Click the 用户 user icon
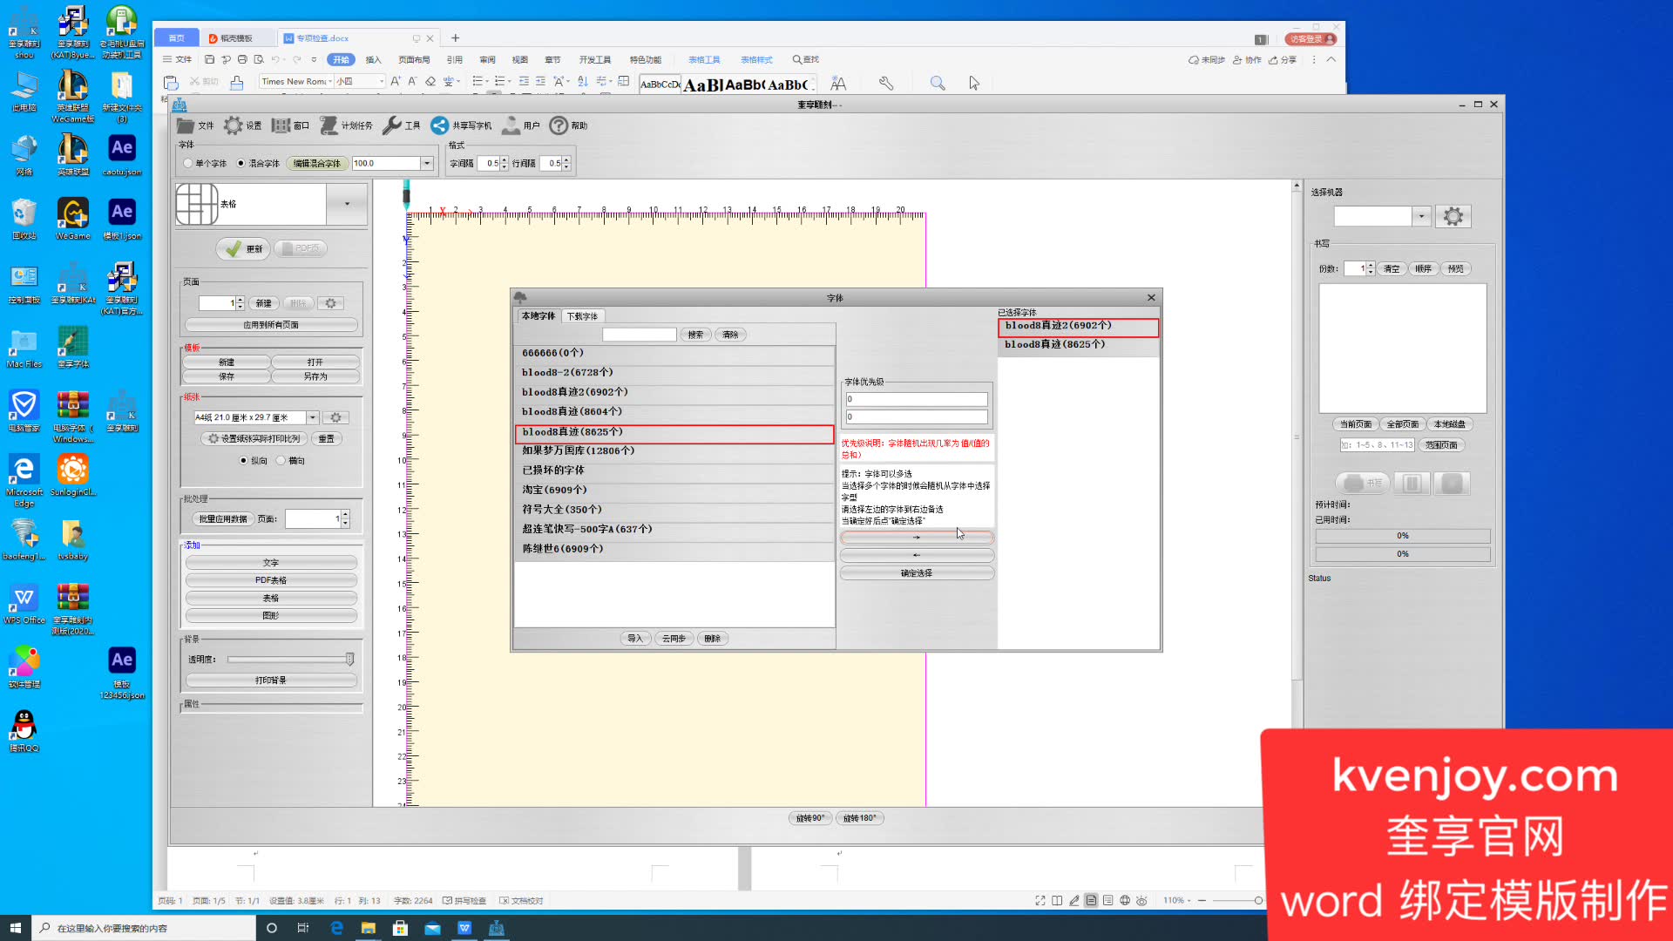 [x=511, y=125]
